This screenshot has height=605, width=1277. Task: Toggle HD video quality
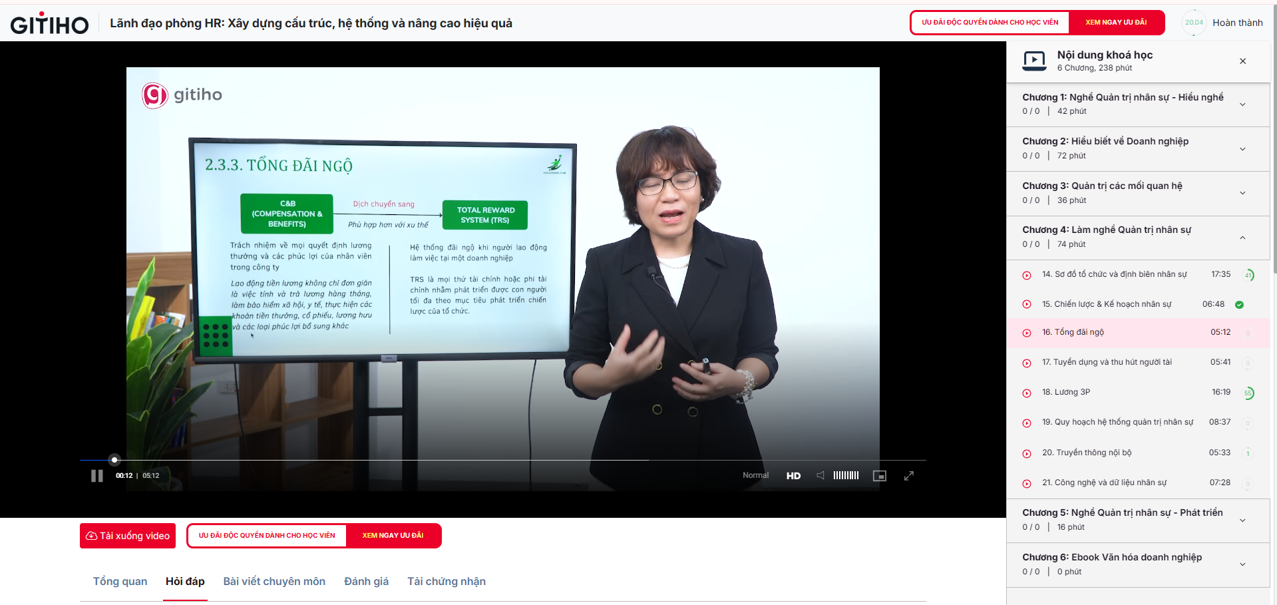pyautogui.click(x=793, y=476)
